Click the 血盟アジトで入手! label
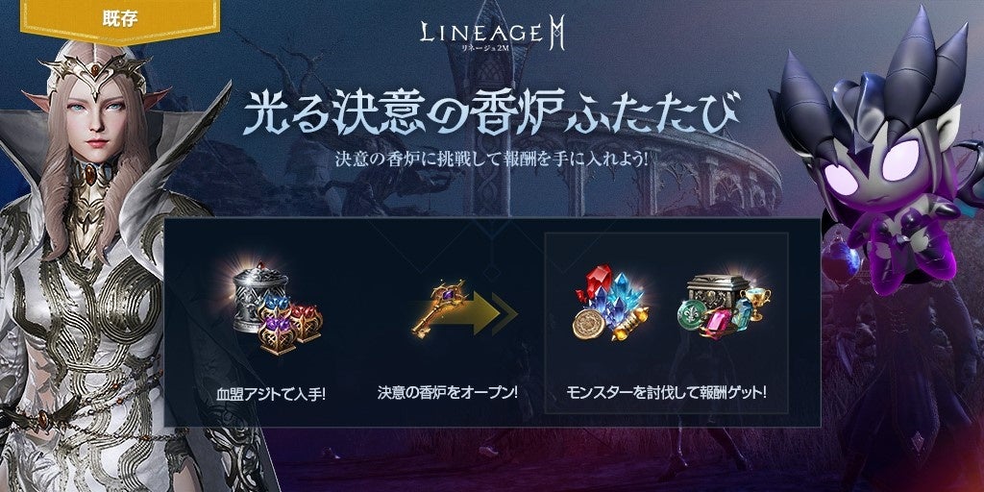Viewport: 984px width, 492px height. pyautogui.click(x=269, y=395)
